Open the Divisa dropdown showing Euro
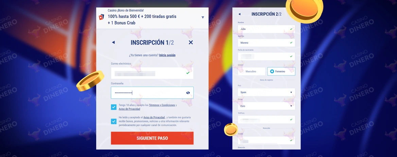The height and width of the screenshot is (157, 397). point(266,106)
